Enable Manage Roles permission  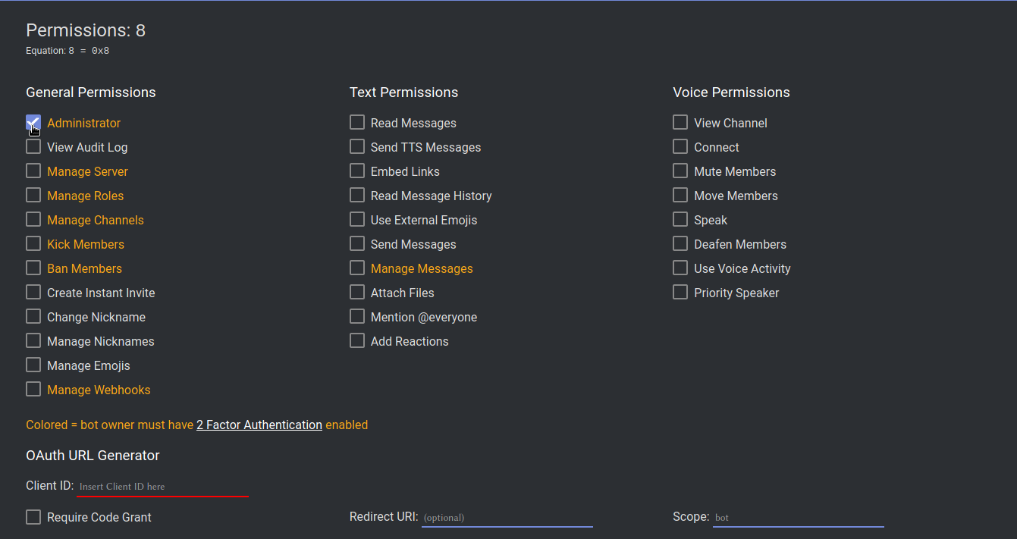point(33,196)
